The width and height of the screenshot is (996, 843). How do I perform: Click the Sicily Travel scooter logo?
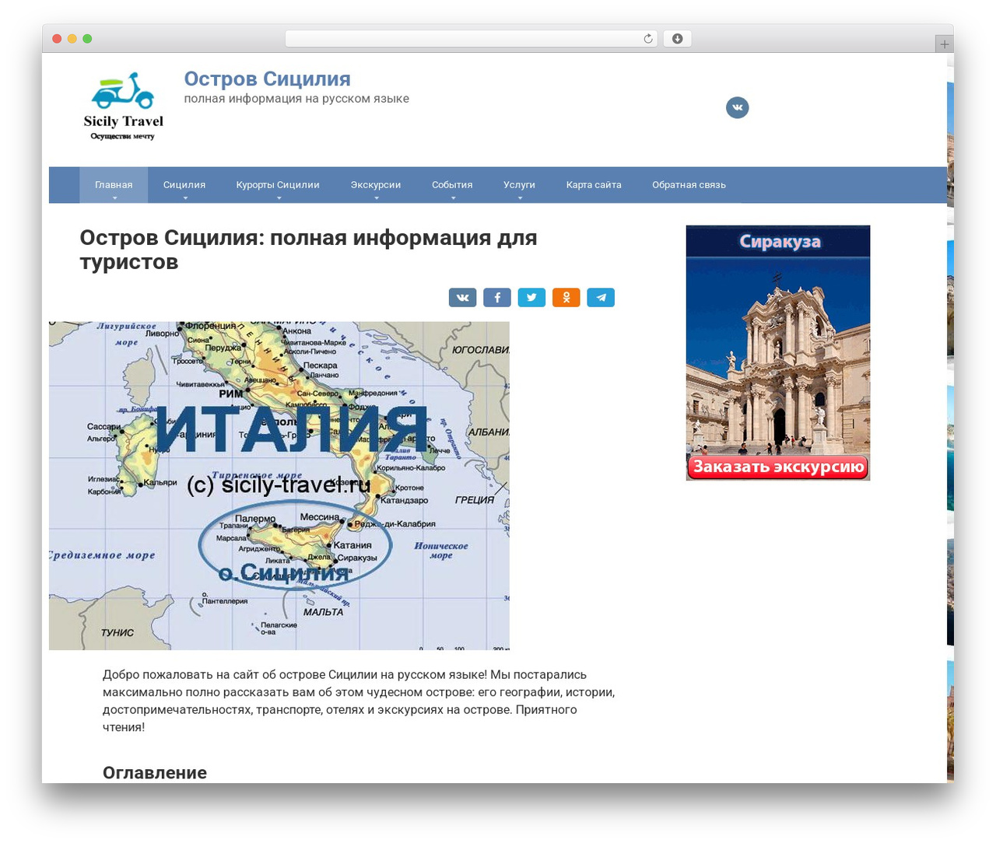click(123, 107)
